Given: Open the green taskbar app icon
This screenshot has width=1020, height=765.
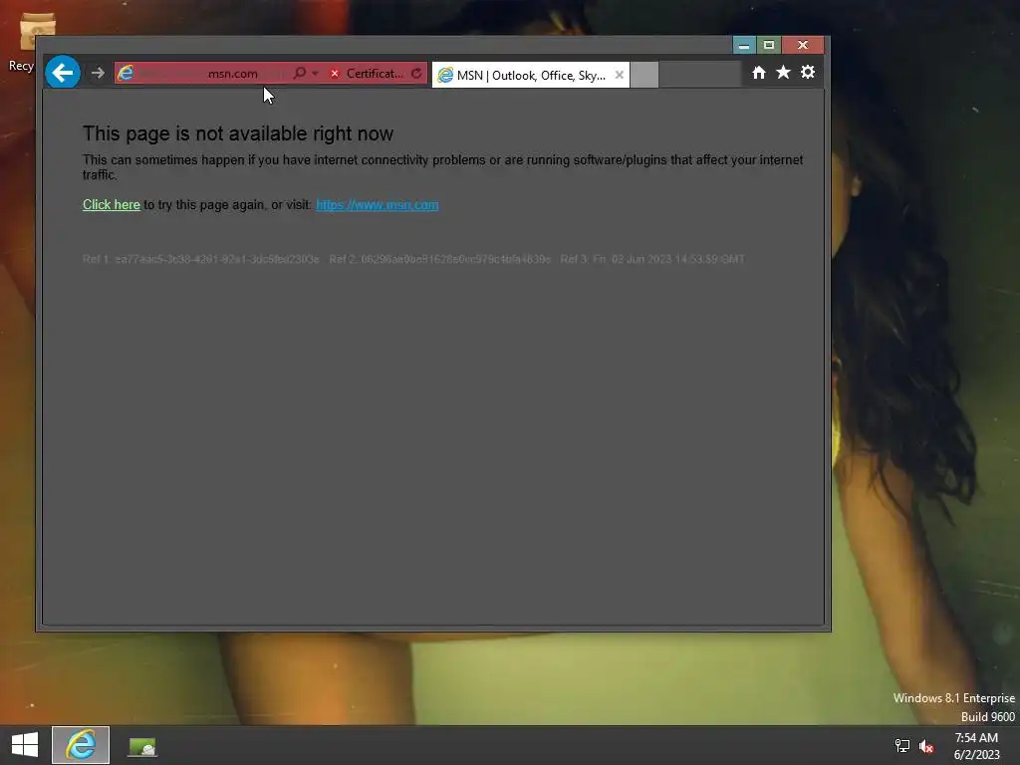Looking at the screenshot, I should (141, 746).
